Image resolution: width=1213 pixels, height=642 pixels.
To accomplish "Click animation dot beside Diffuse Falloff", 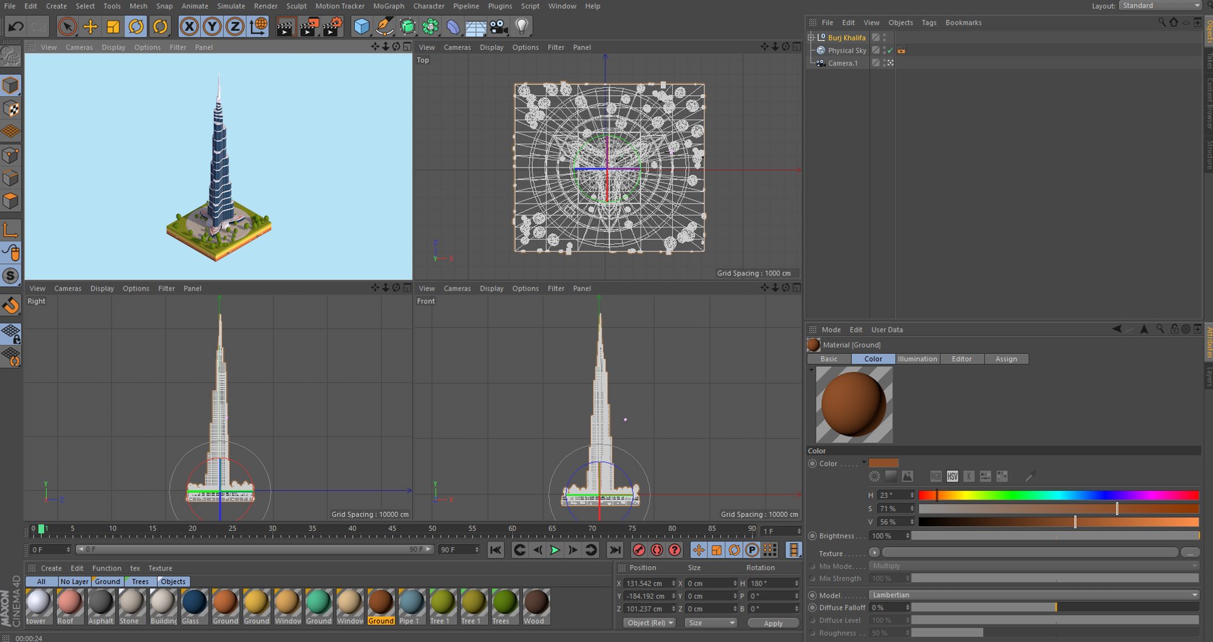I will click(x=812, y=608).
